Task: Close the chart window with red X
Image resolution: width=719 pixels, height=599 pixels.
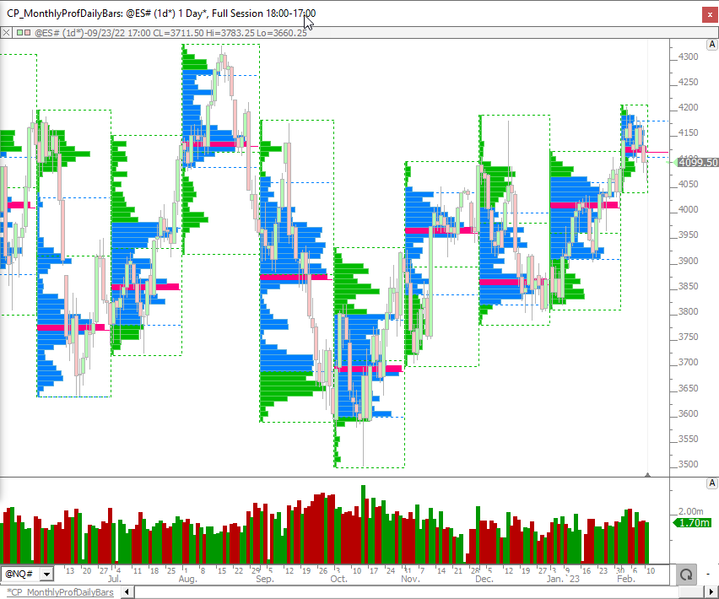Action: coord(710,14)
